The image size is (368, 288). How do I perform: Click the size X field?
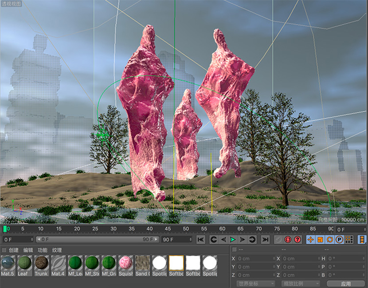click(x=301, y=258)
